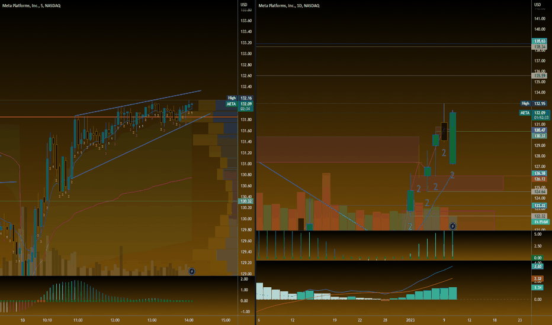The image size is (552, 325).
Task: Click the 124.64 price level label
Action: click(x=540, y=192)
